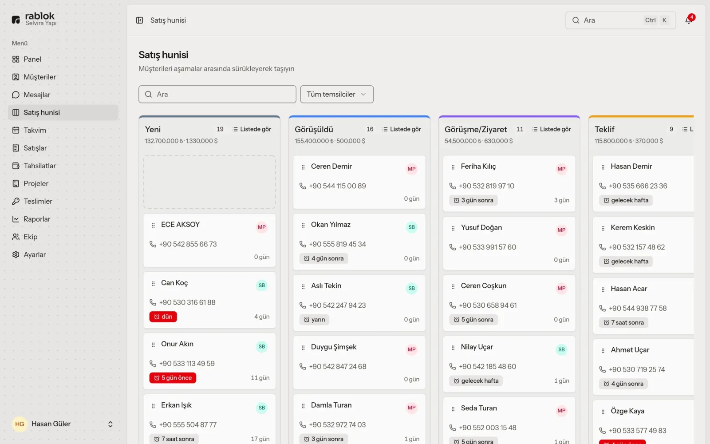Viewport: 710px width, 444px height.
Task: Click '3 gün sonra' reminder on Feriha Kılıç
Action: point(473,200)
